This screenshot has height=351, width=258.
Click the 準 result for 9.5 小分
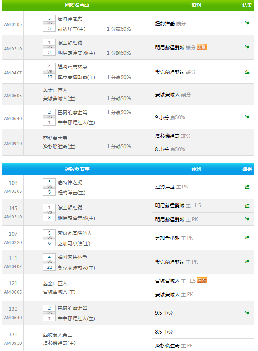pos(247,313)
